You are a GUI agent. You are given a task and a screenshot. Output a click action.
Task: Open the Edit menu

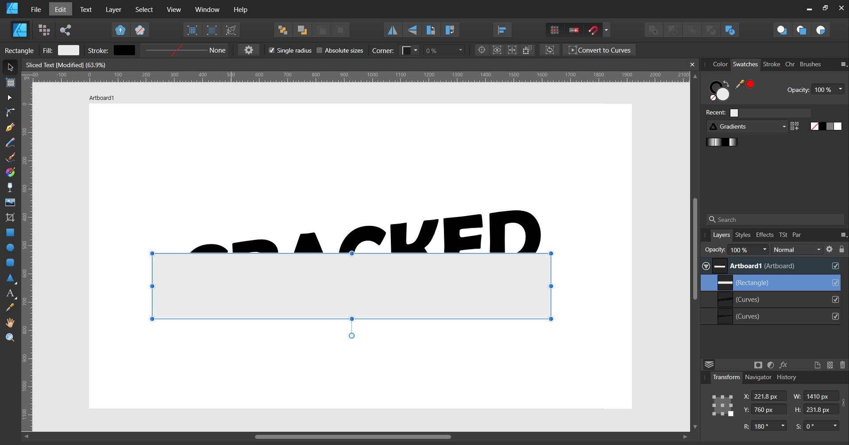point(60,9)
